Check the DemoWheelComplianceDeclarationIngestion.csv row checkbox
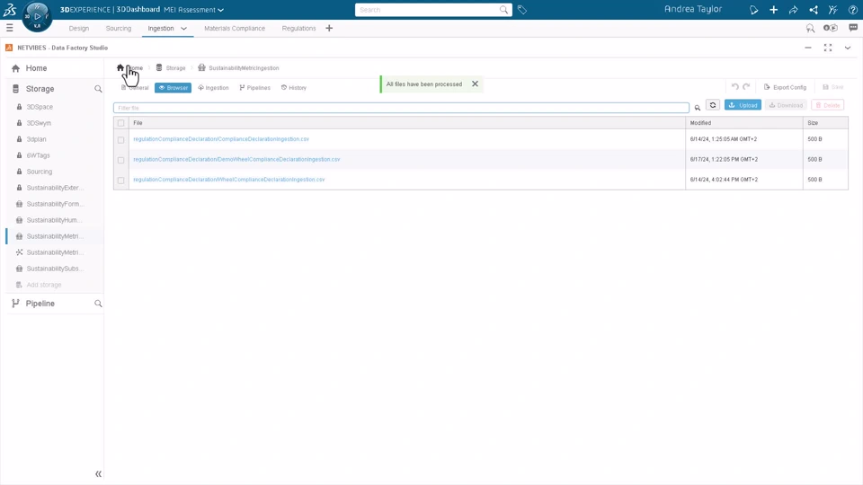The image size is (863, 485). 121,160
